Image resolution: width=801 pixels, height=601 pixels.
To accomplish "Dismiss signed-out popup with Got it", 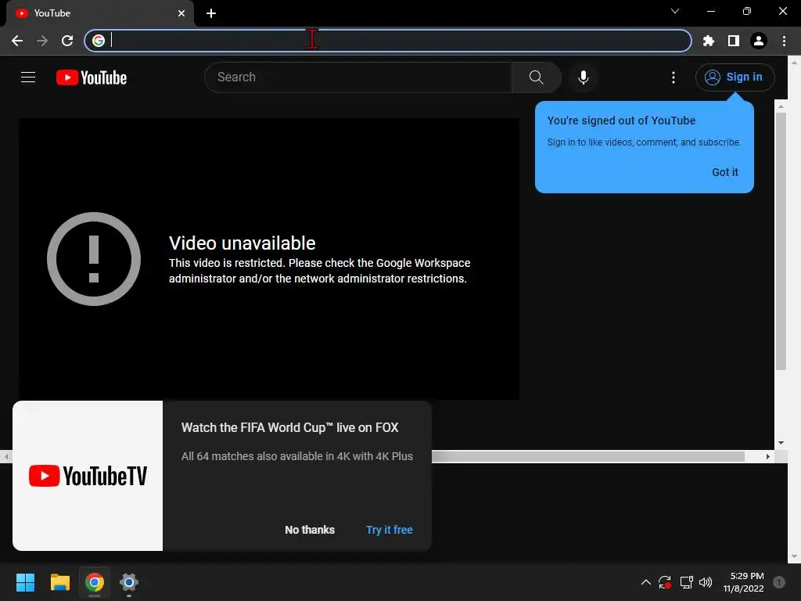I will point(725,172).
